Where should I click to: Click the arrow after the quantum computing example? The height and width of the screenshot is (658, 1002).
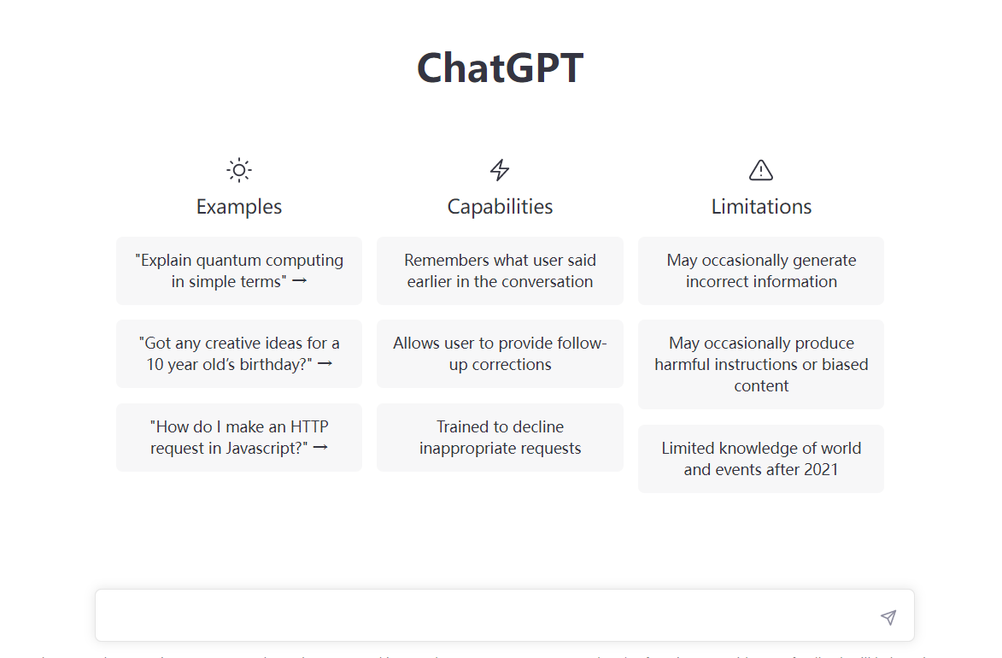tap(299, 282)
